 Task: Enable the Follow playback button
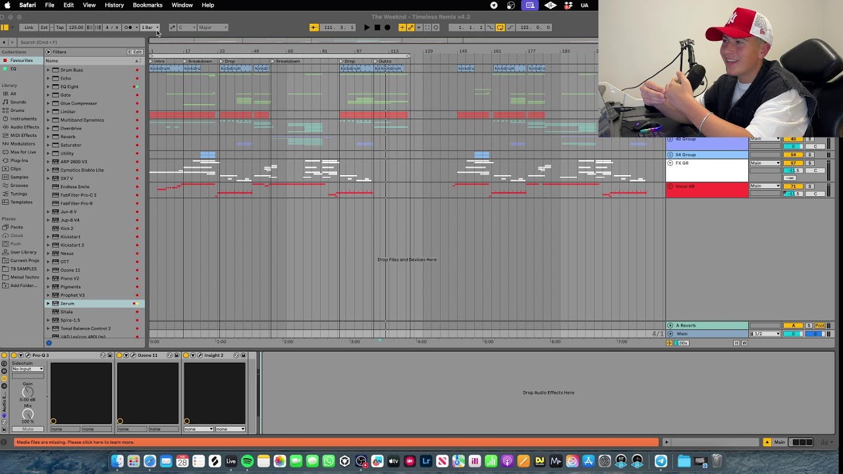(x=314, y=28)
